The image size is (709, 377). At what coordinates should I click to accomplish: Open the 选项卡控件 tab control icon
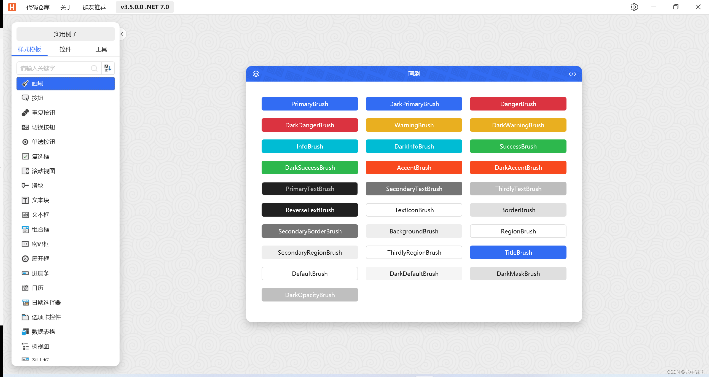tap(25, 317)
